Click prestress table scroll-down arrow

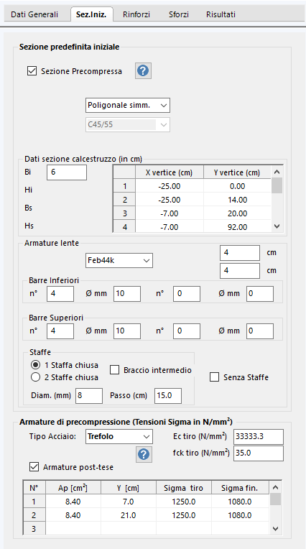click(276, 529)
